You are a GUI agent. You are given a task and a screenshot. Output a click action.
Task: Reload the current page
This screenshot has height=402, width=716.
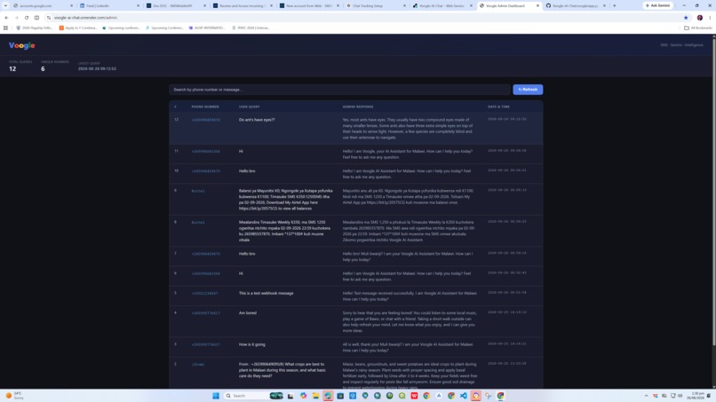click(27, 18)
